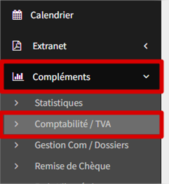Click the arrow icon beside Gestion Com / Dossiers
The image size is (169, 184).
pos(16,145)
